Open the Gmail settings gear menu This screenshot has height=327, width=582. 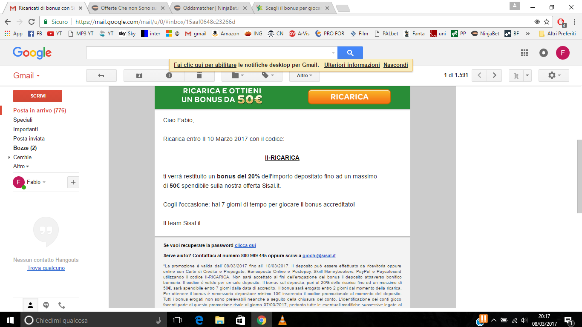[554, 75]
